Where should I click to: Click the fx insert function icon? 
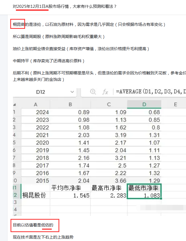(x=105, y=92)
